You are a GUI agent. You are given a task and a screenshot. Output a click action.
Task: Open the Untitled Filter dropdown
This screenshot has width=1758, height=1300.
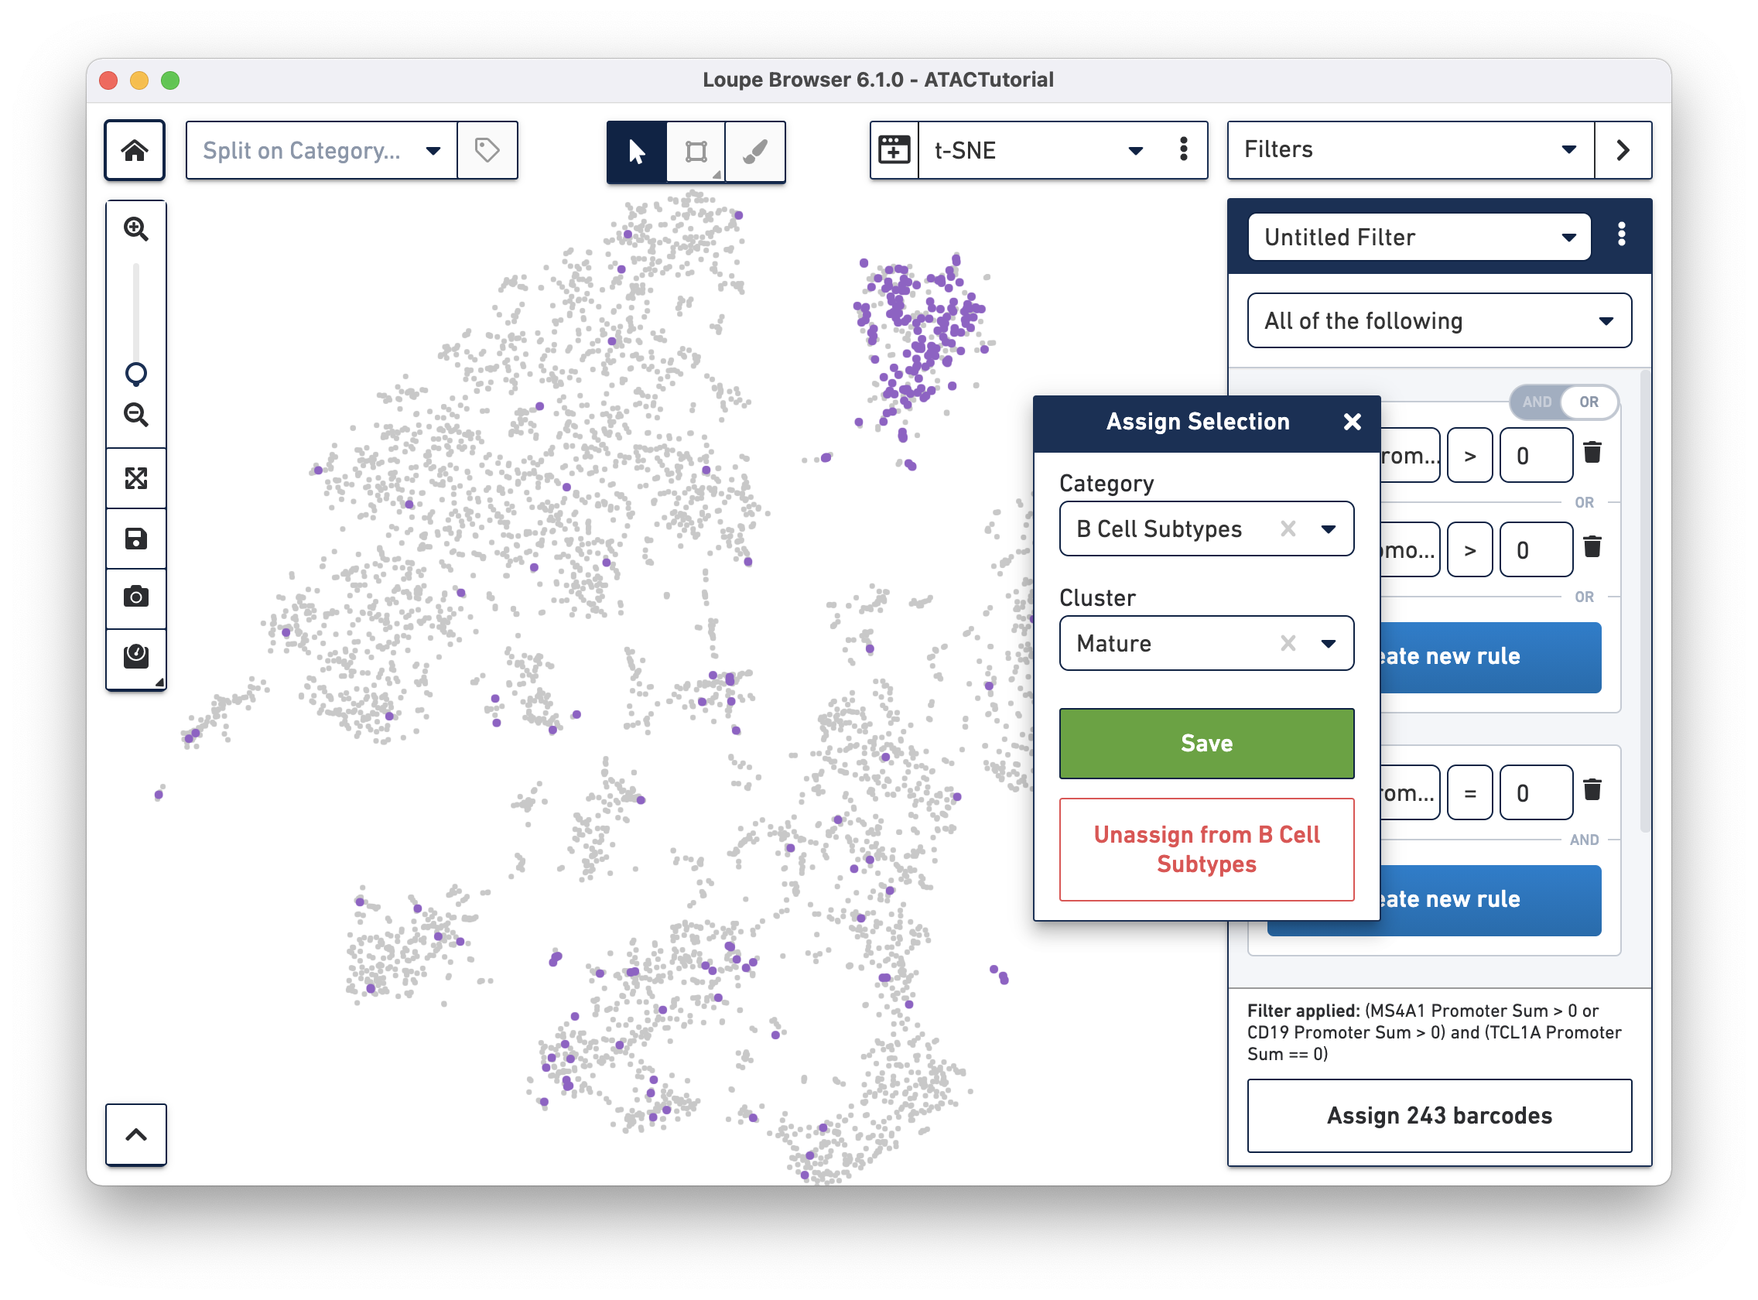click(1419, 237)
